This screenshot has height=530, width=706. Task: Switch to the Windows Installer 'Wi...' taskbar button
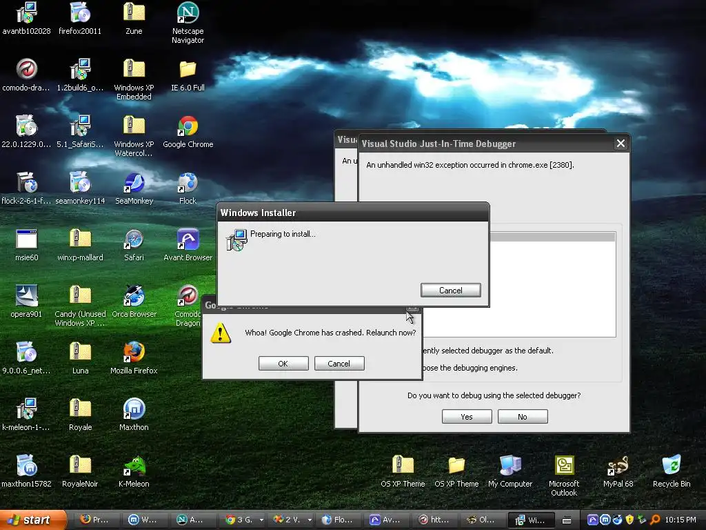click(x=532, y=520)
